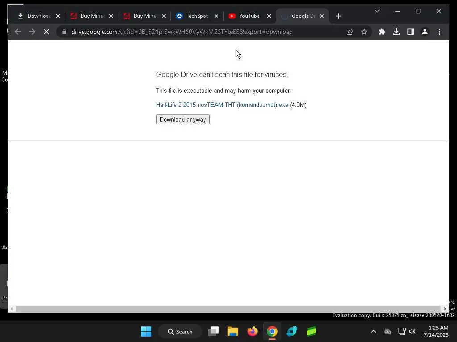
Task: Go back to the previous page
Action: coord(18,32)
